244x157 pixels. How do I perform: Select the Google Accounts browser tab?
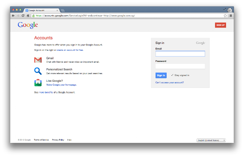click(42, 10)
